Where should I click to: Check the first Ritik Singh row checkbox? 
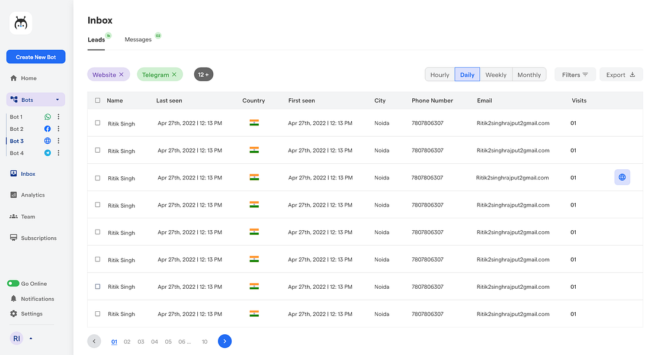pos(98,122)
